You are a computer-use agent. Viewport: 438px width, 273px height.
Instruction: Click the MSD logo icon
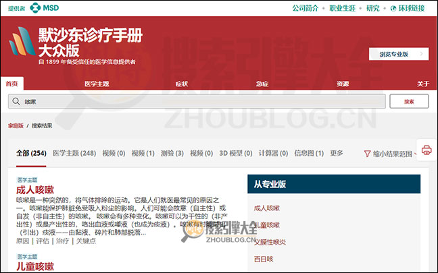click(35, 8)
